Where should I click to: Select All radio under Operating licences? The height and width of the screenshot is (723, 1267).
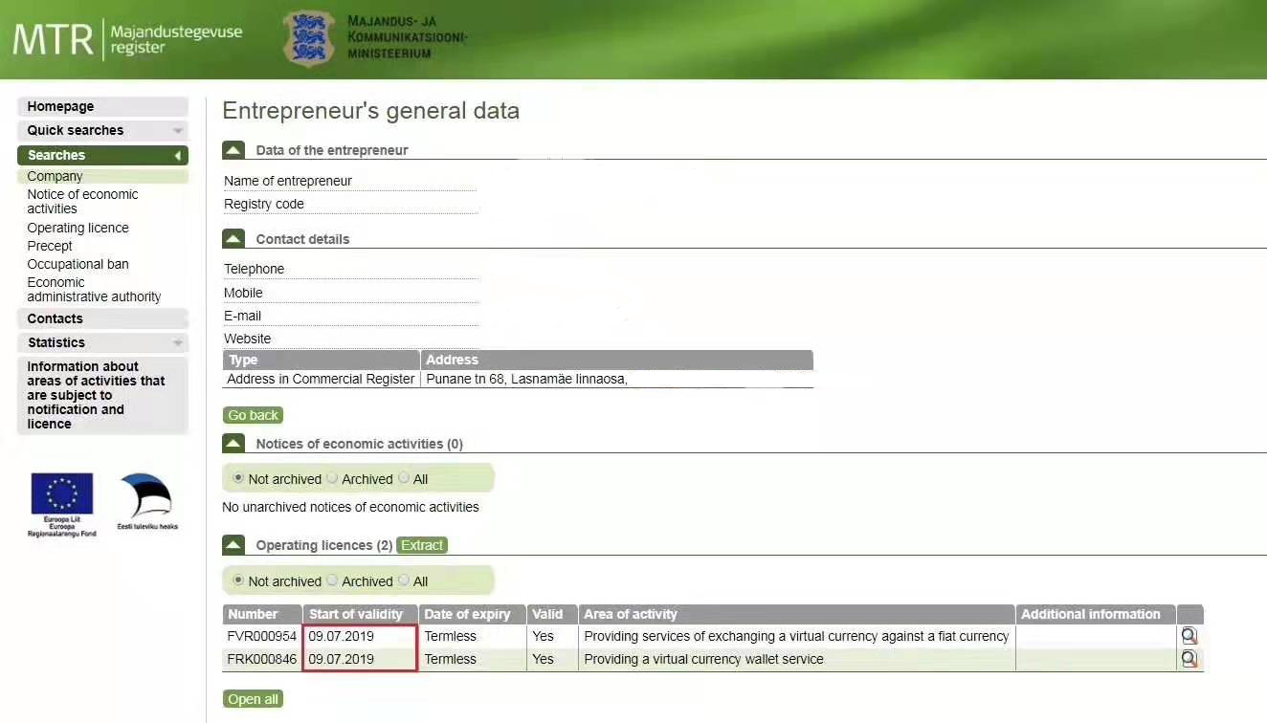click(404, 581)
